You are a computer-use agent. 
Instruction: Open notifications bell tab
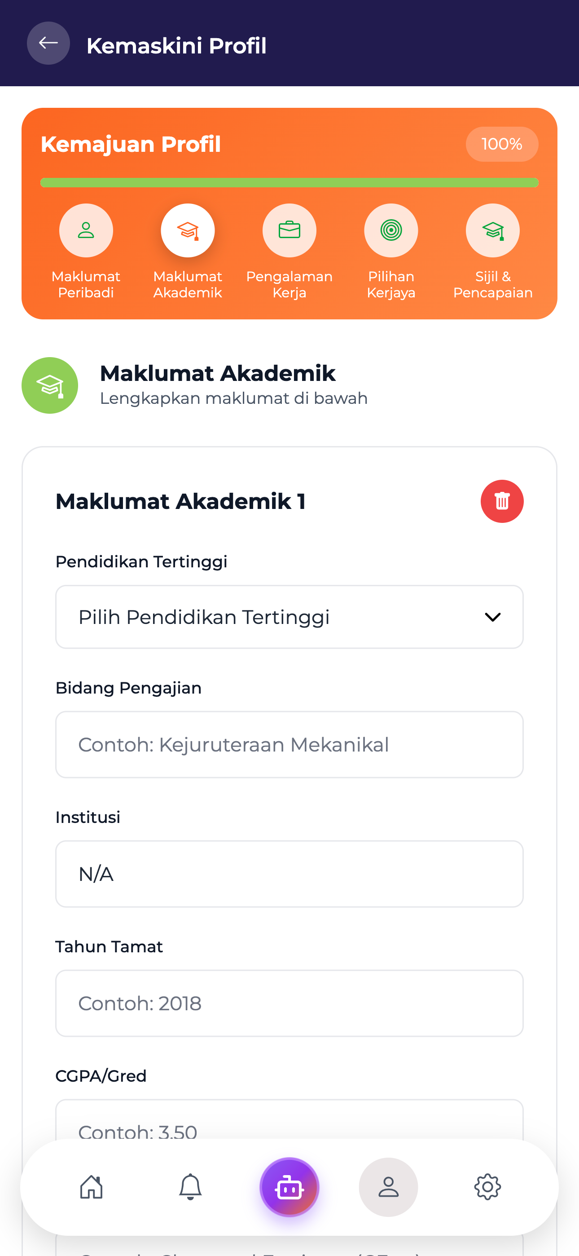(x=191, y=1187)
